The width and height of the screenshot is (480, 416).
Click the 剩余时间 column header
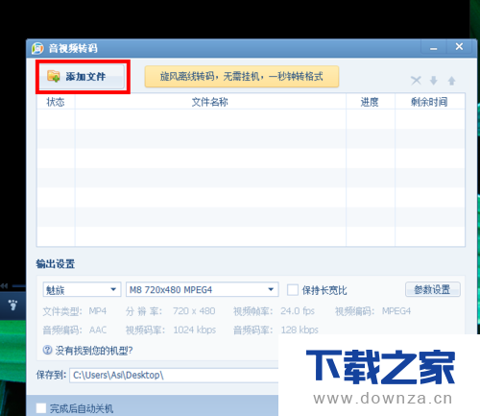(x=430, y=102)
